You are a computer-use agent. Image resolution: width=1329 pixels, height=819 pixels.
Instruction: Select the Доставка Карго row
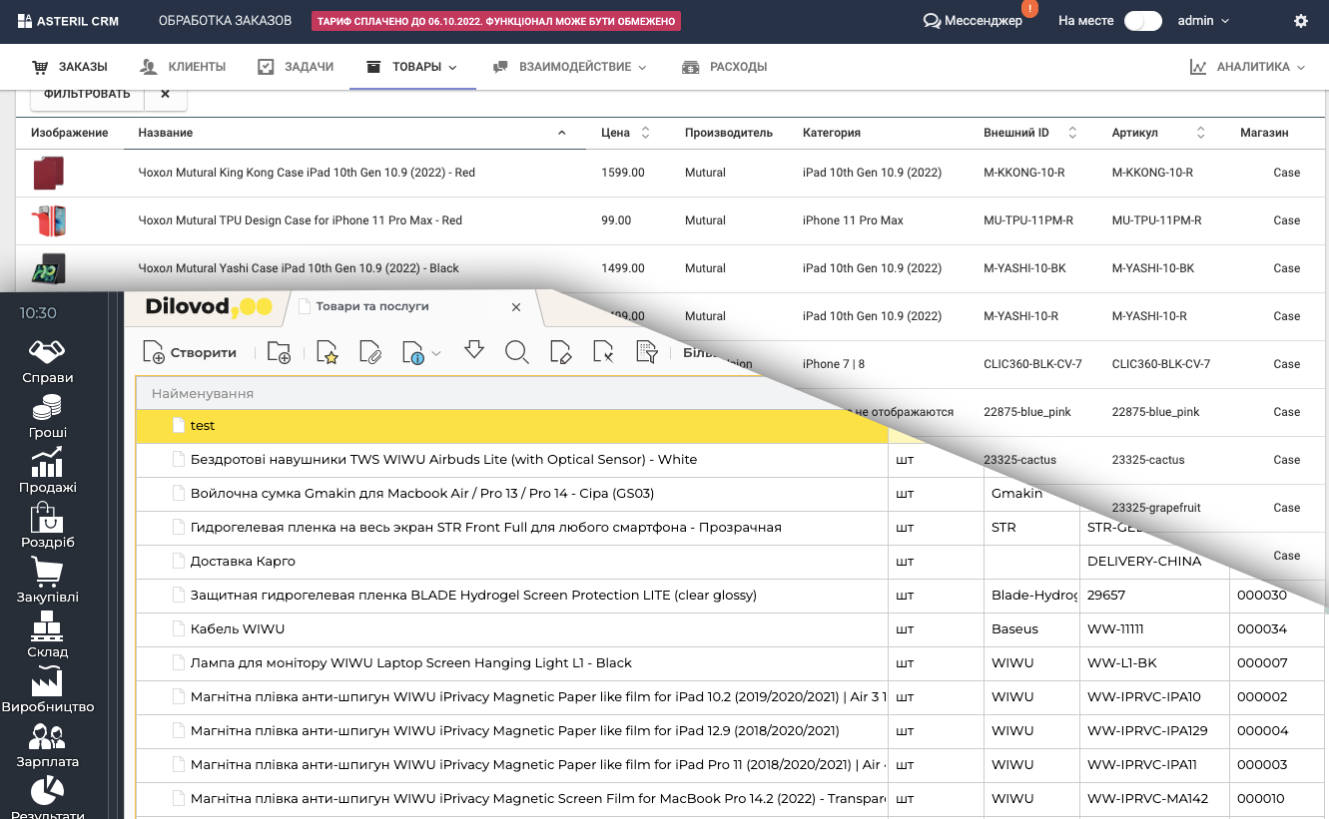[512, 562]
